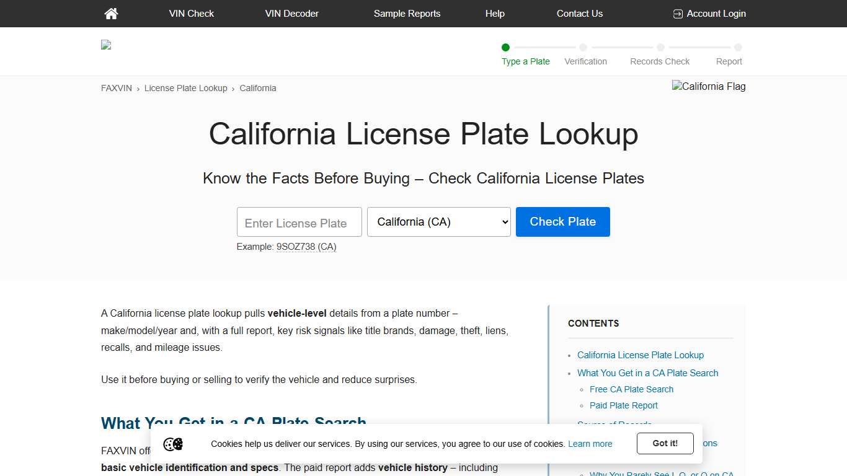
Task: Switch to the VIN Decoder page
Action: [x=291, y=13]
